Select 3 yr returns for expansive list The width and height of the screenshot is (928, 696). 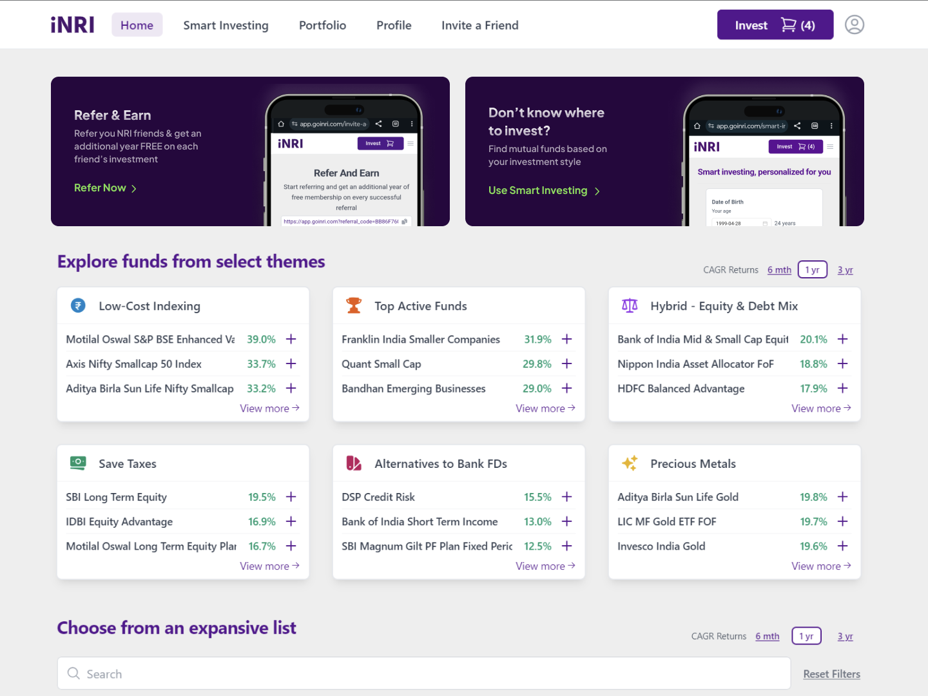pos(845,636)
